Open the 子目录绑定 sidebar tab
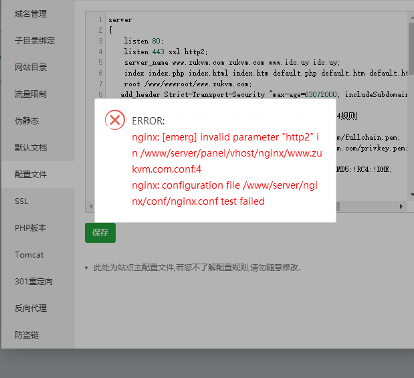The width and height of the screenshot is (414, 378). click(35, 40)
